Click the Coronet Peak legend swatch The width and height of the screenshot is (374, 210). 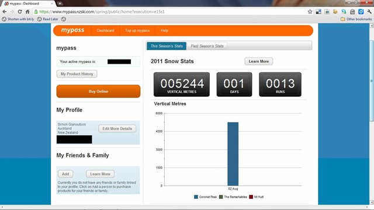pos(196,197)
